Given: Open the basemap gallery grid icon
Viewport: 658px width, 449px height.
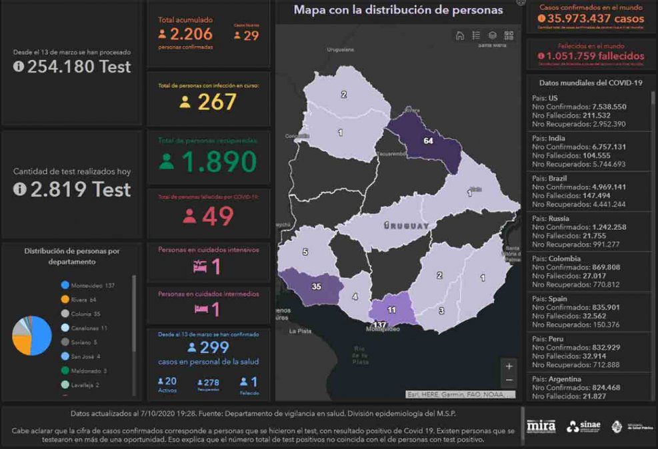Looking at the screenshot, I should pyautogui.click(x=509, y=36).
